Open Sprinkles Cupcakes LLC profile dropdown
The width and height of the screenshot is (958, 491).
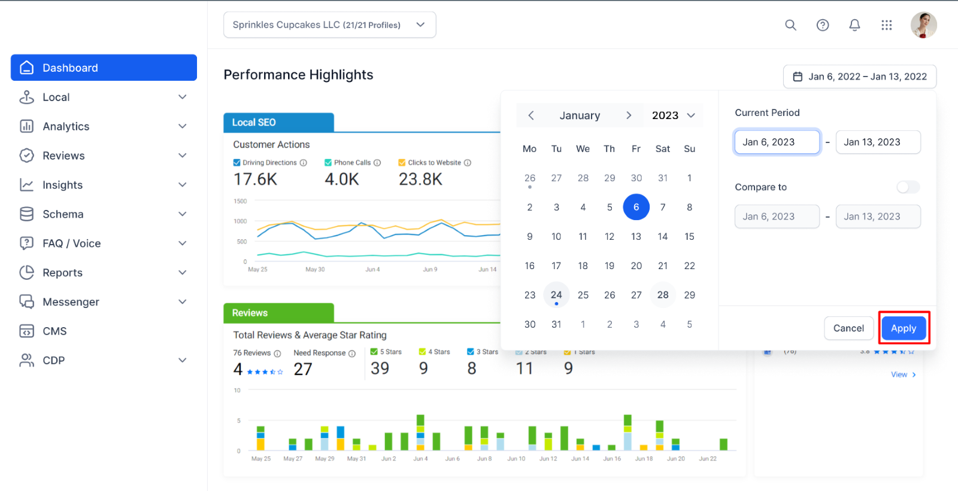coord(329,25)
